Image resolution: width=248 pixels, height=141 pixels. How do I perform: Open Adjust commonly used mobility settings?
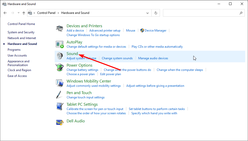(94, 86)
